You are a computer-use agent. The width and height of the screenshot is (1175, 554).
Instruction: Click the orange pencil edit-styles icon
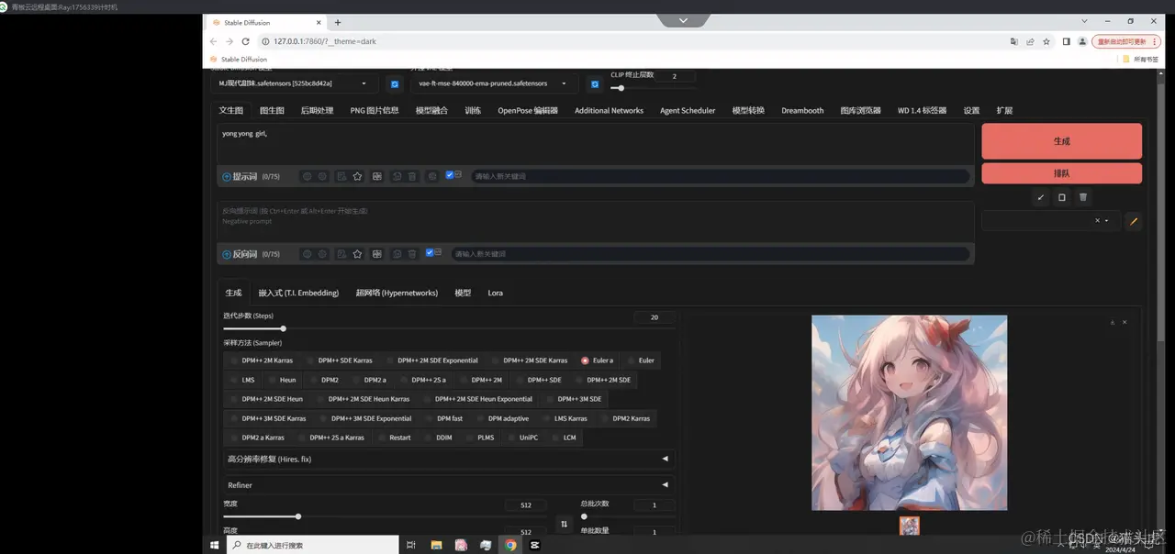1133,221
